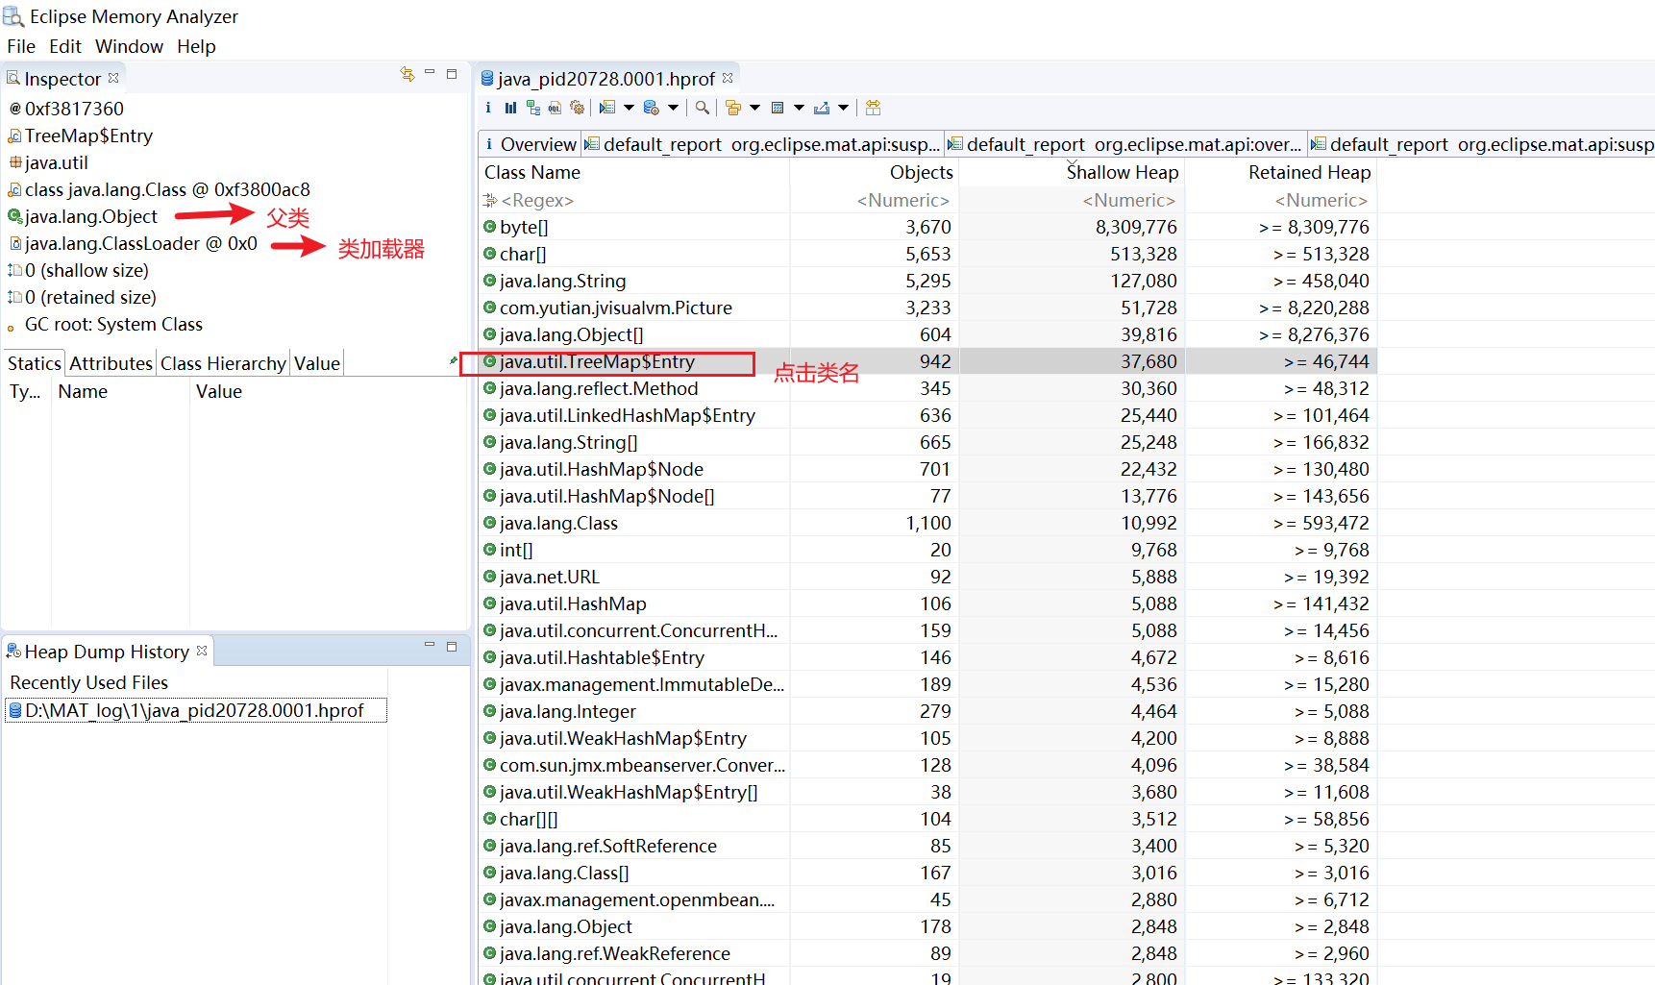Image resolution: width=1655 pixels, height=985 pixels.
Task: Click the Run Expert System Test reports icon
Action: [607, 108]
